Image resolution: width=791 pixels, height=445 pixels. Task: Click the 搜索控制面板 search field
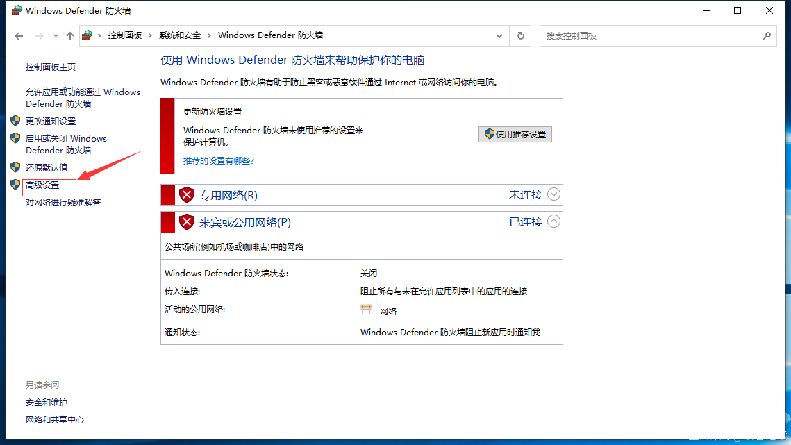click(651, 36)
